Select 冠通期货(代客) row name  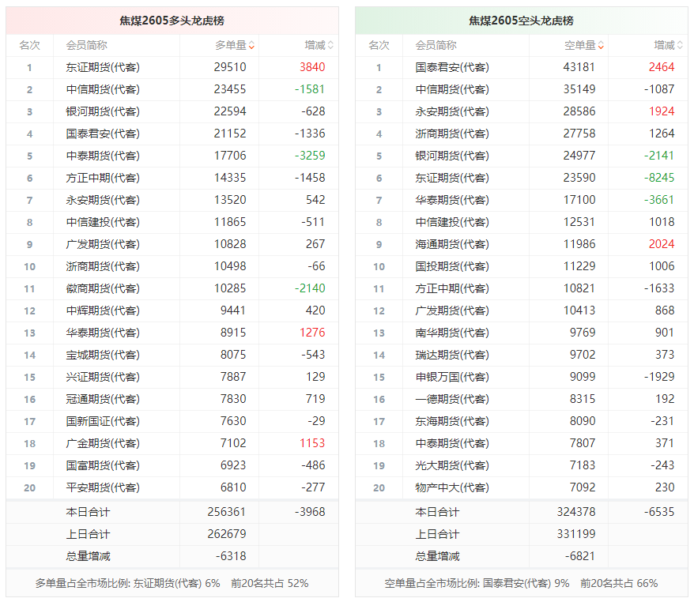pyautogui.click(x=103, y=399)
